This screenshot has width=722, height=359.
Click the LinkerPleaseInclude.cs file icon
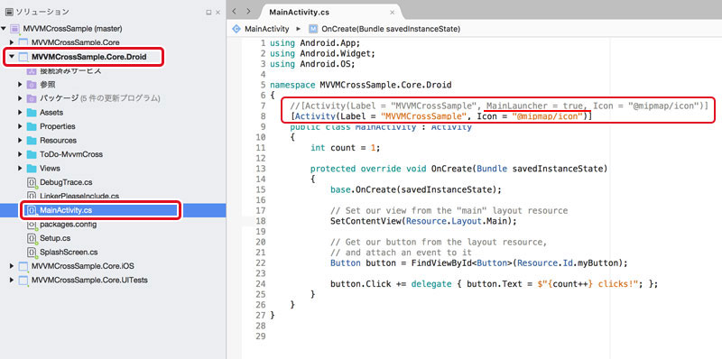tap(32, 196)
